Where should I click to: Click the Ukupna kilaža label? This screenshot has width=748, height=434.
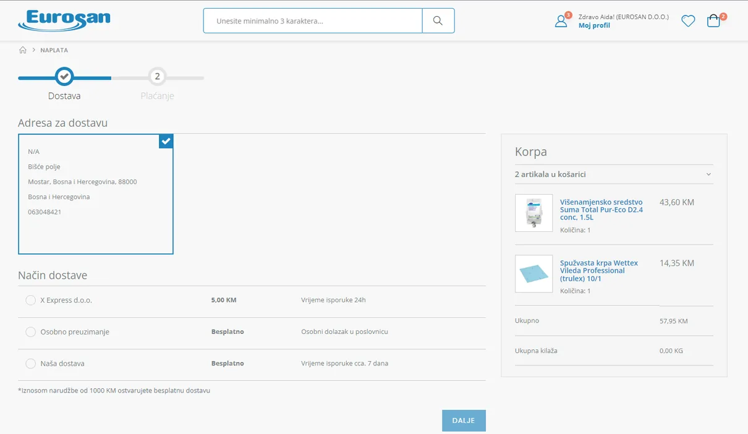click(x=536, y=351)
